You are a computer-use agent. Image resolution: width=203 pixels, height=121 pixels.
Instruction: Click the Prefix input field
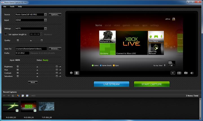click(22, 53)
